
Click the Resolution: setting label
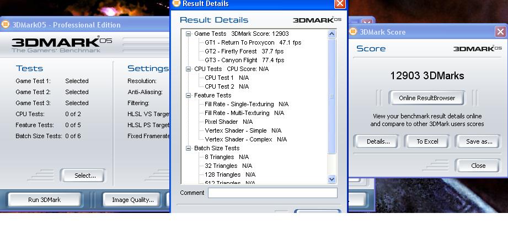pos(142,81)
